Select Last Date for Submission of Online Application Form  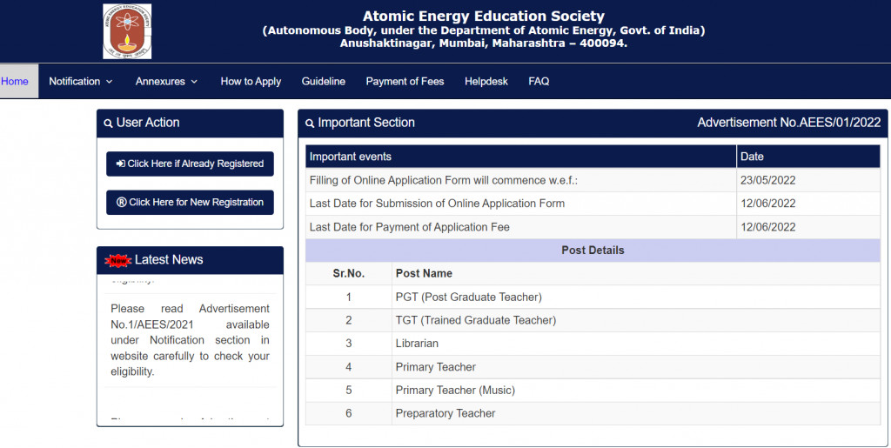437,204
